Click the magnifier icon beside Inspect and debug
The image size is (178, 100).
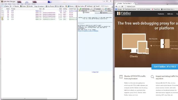(x=152, y=77)
